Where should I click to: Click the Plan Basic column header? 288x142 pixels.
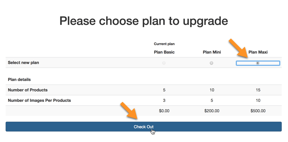(164, 52)
